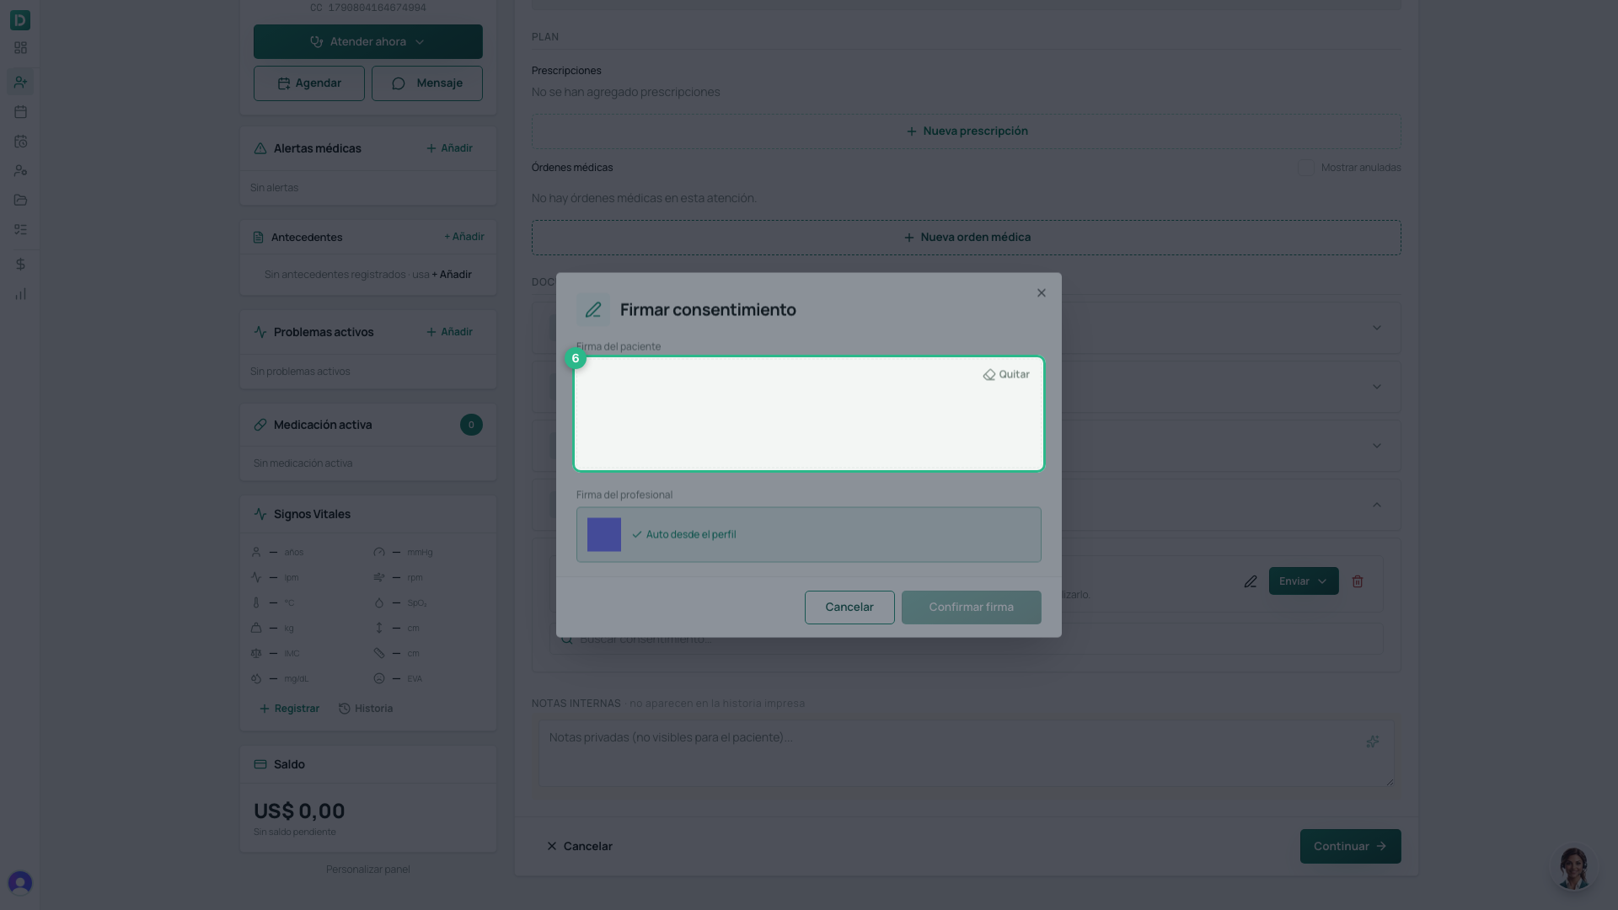Viewport: 1618px width, 910px height.
Task: Open the patients icon in sidebar
Action: pyautogui.click(x=20, y=82)
